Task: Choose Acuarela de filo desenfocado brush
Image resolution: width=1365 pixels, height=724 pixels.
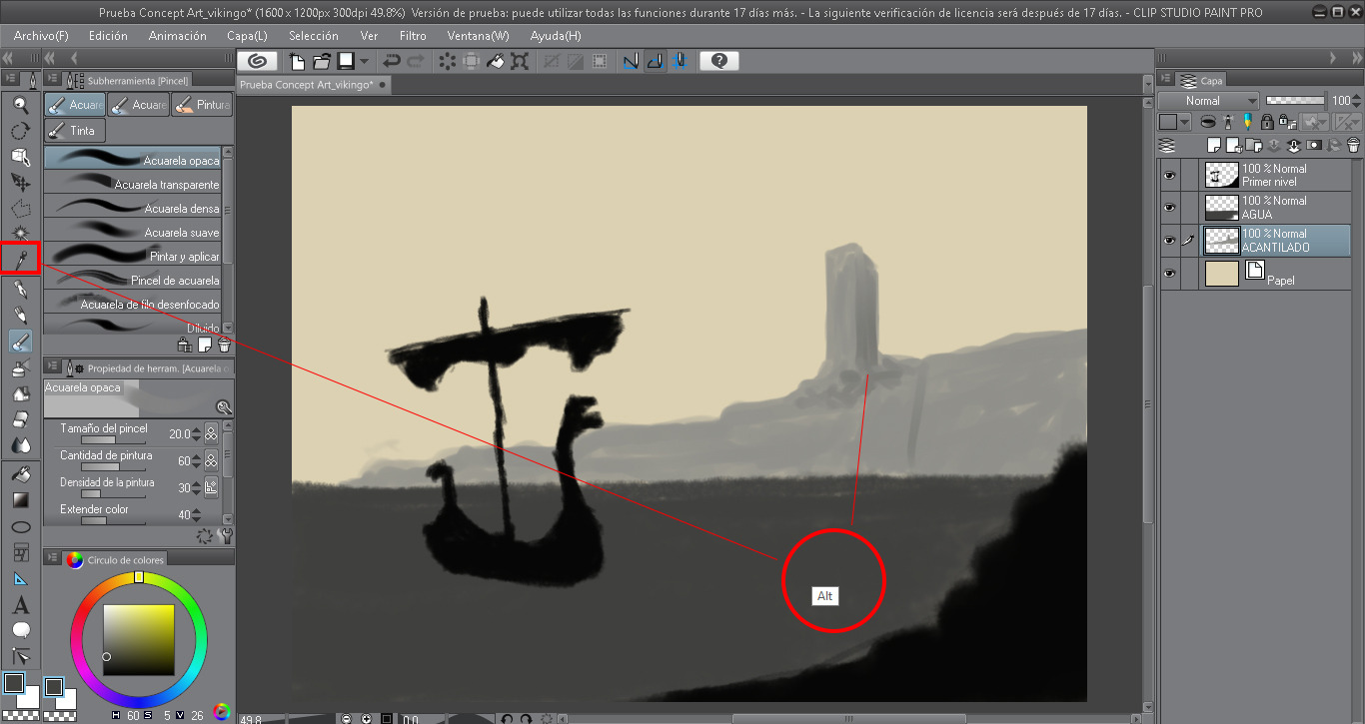Action: coord(133,303)
